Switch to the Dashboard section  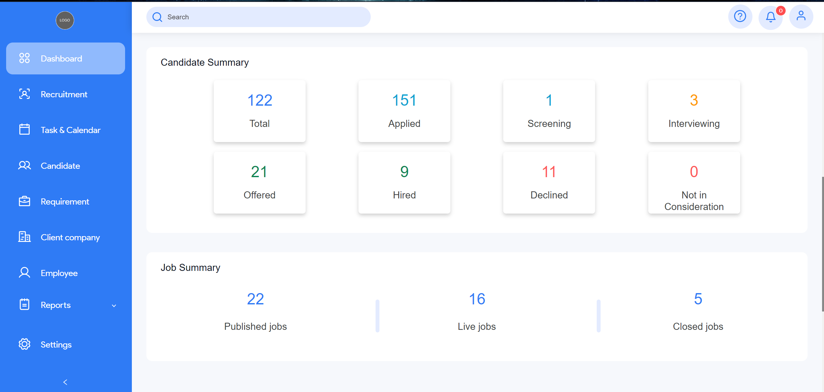[61, 58]
